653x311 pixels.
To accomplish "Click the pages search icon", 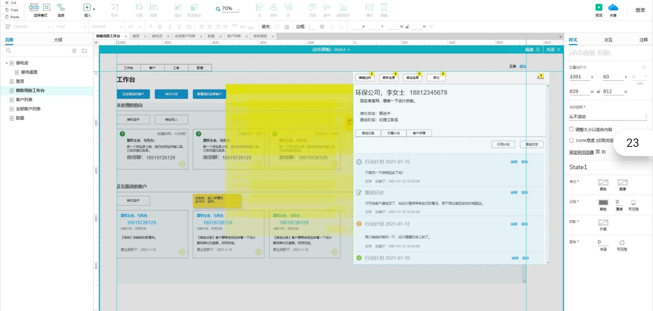I will pos(9,51).
